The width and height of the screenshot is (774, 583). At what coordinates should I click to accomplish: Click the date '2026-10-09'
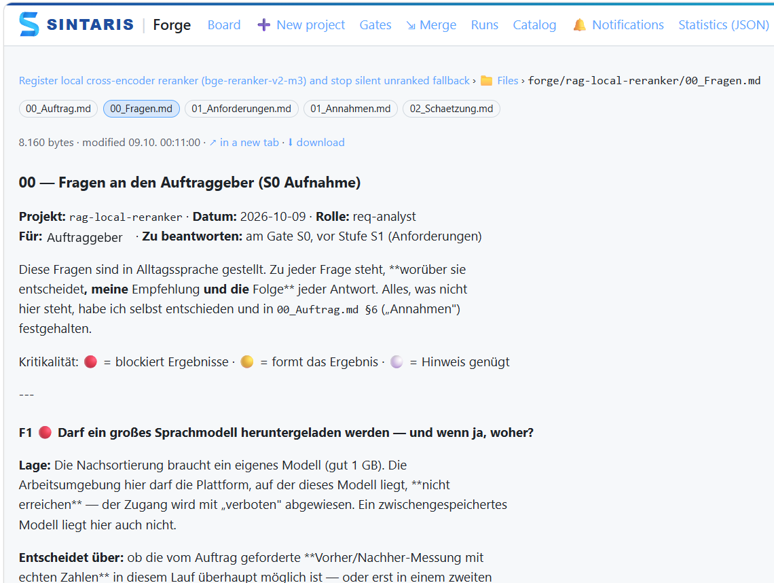tap(273, 216)
